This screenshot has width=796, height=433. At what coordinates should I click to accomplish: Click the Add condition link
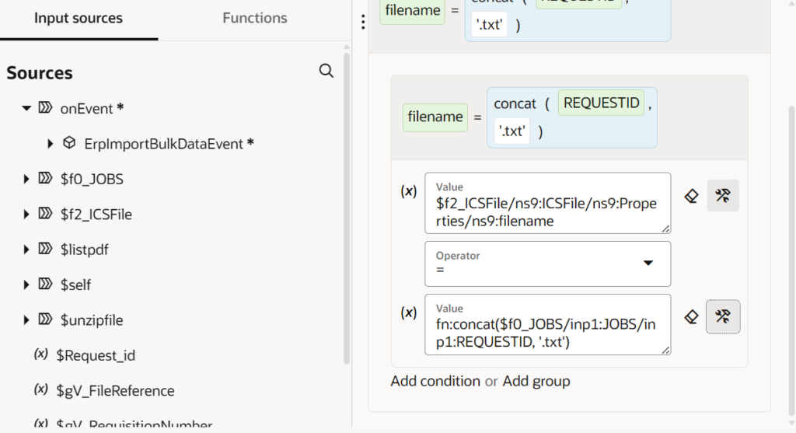pyautogui.click(x=435, y=381)
